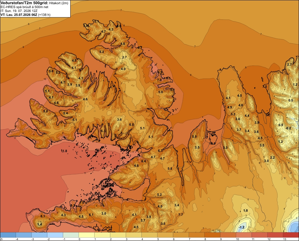This screenshot has height=241, width=299.
Task: Click the Veðurstofan/T2m 500grid title text
Action: click(24, 3)
